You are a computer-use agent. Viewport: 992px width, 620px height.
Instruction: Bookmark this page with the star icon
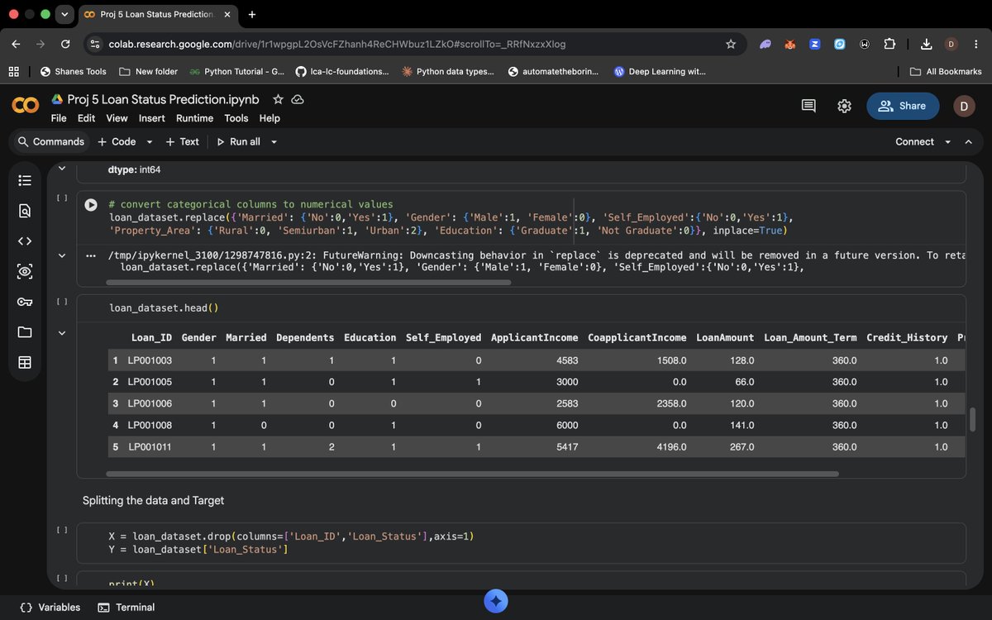(x=731, y=44)
